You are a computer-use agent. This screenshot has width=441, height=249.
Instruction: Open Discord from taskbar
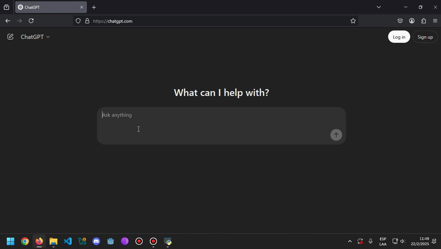96,241
